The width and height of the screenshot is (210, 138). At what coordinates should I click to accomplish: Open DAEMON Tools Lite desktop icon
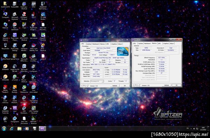pos(5,110)
